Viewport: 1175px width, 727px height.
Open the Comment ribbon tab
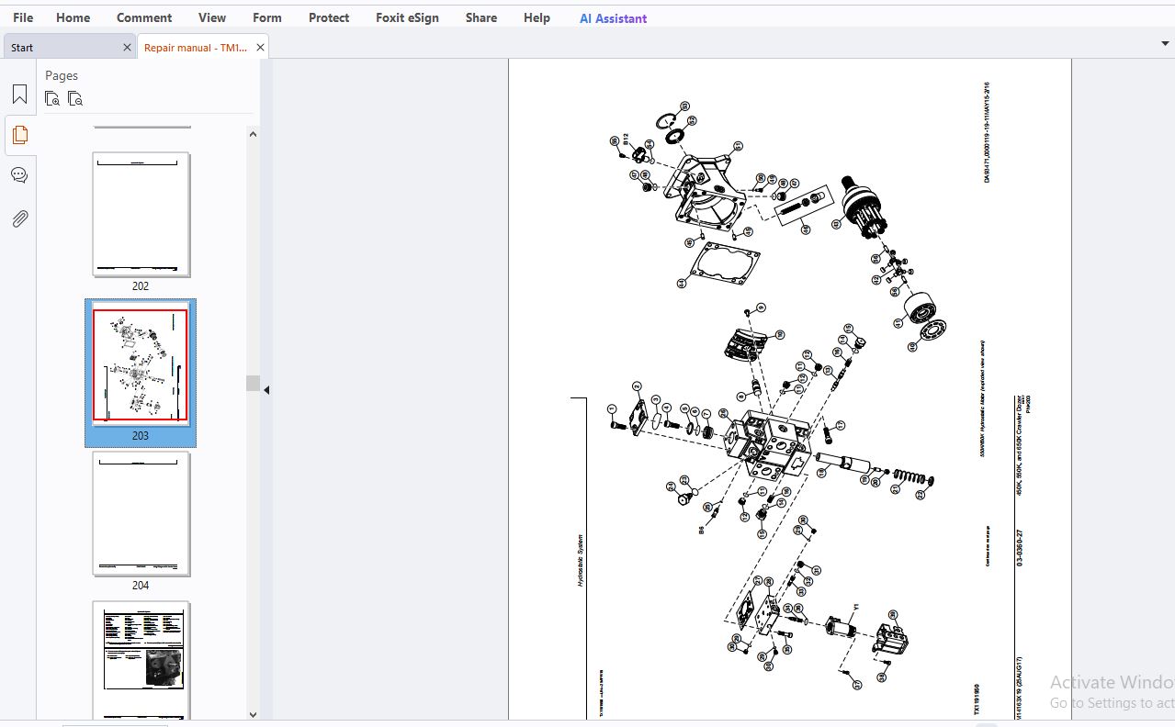coord(144,17)
